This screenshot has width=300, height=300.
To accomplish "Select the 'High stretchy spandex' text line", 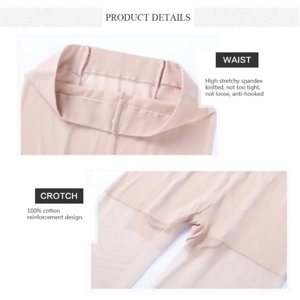I will coord(234,81).
